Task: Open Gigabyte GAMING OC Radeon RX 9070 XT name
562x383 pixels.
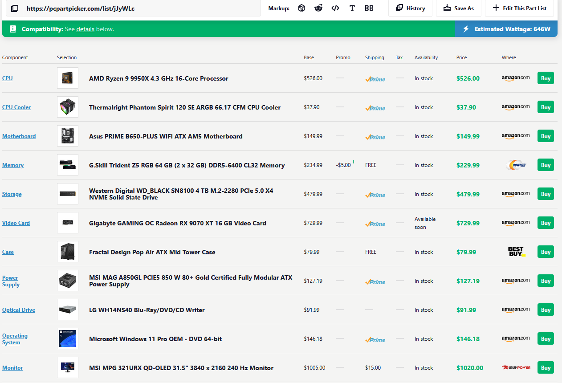Action: [178, 223]
